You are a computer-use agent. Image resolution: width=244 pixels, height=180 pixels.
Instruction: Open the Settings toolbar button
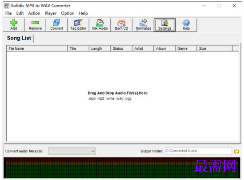[x=165, y=25]
